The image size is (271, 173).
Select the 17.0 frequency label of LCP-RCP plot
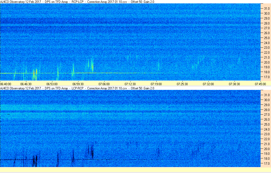point(267,163)
